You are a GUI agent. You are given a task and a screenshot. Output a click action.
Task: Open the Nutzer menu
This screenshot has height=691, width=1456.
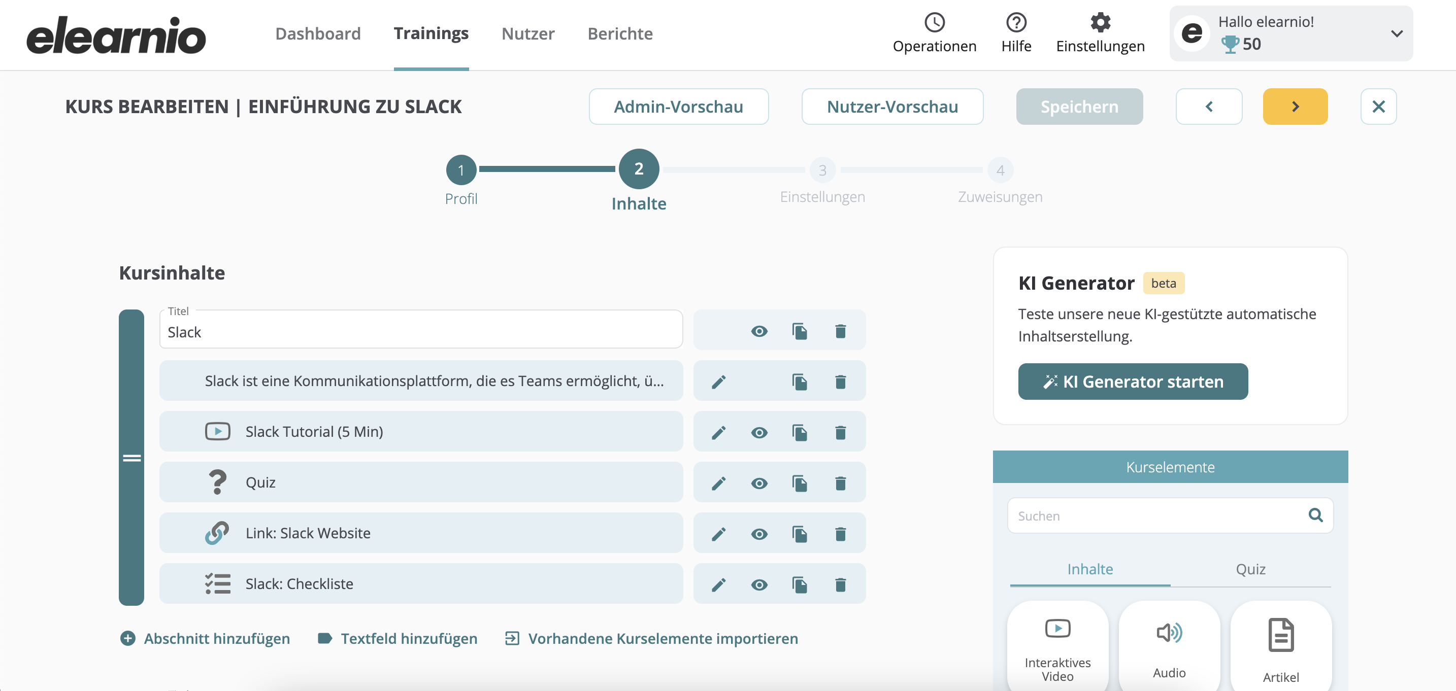pyautogui.click(x=528, y=34)
